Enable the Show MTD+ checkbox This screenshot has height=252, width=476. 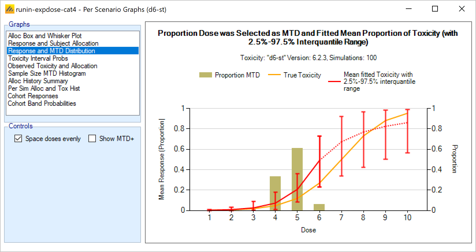click(x=92, y=139)
